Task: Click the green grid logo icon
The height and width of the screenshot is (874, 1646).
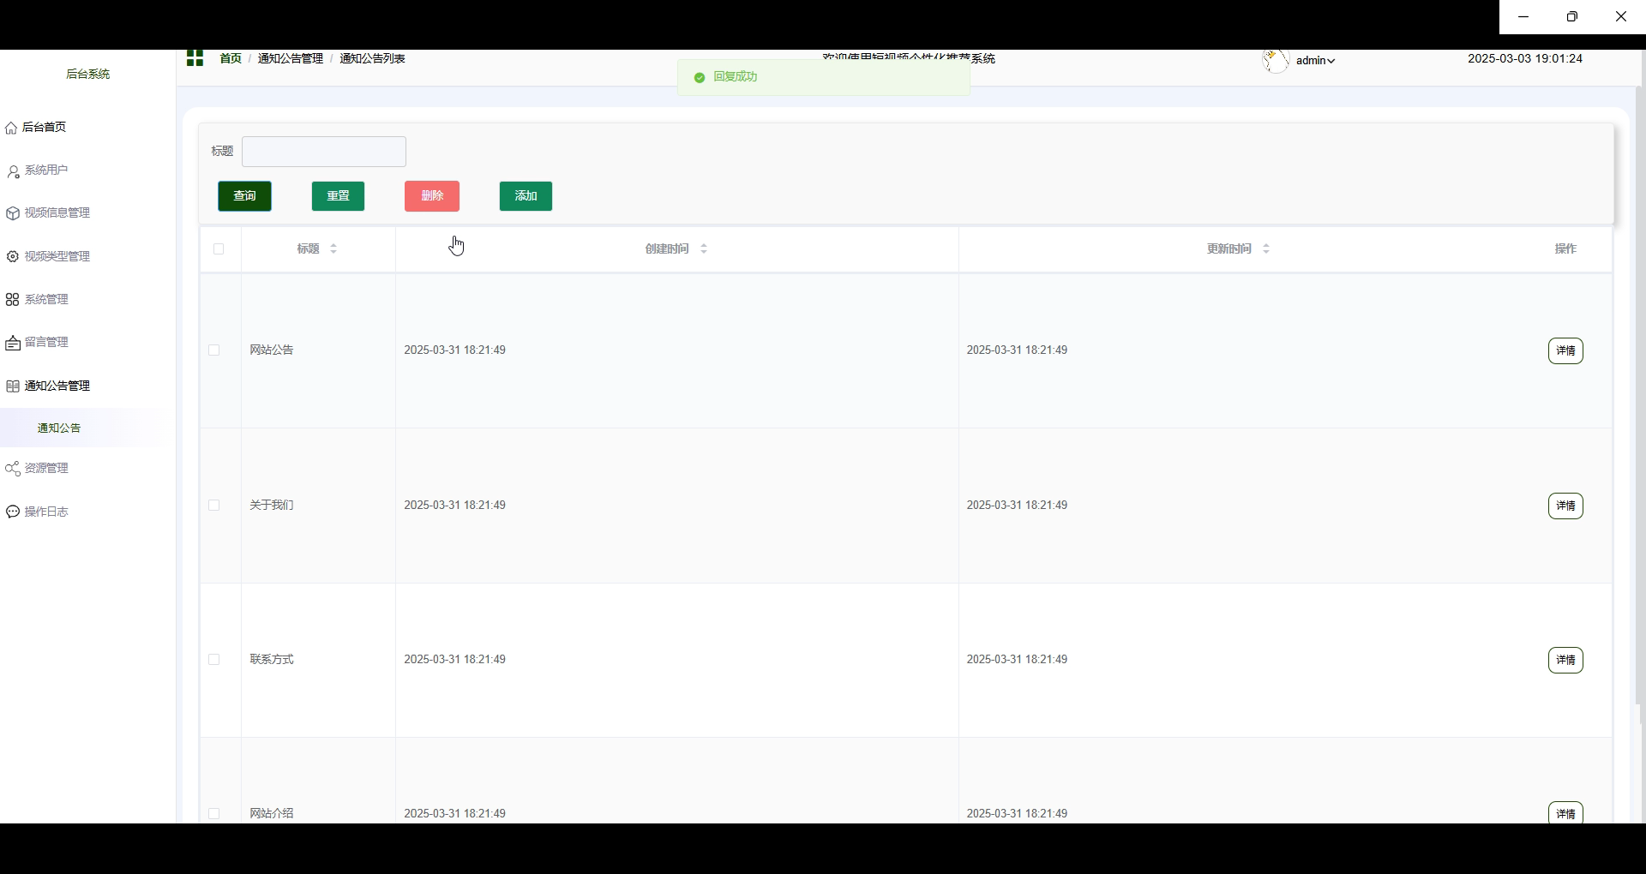Action: (x=195, y=58)
